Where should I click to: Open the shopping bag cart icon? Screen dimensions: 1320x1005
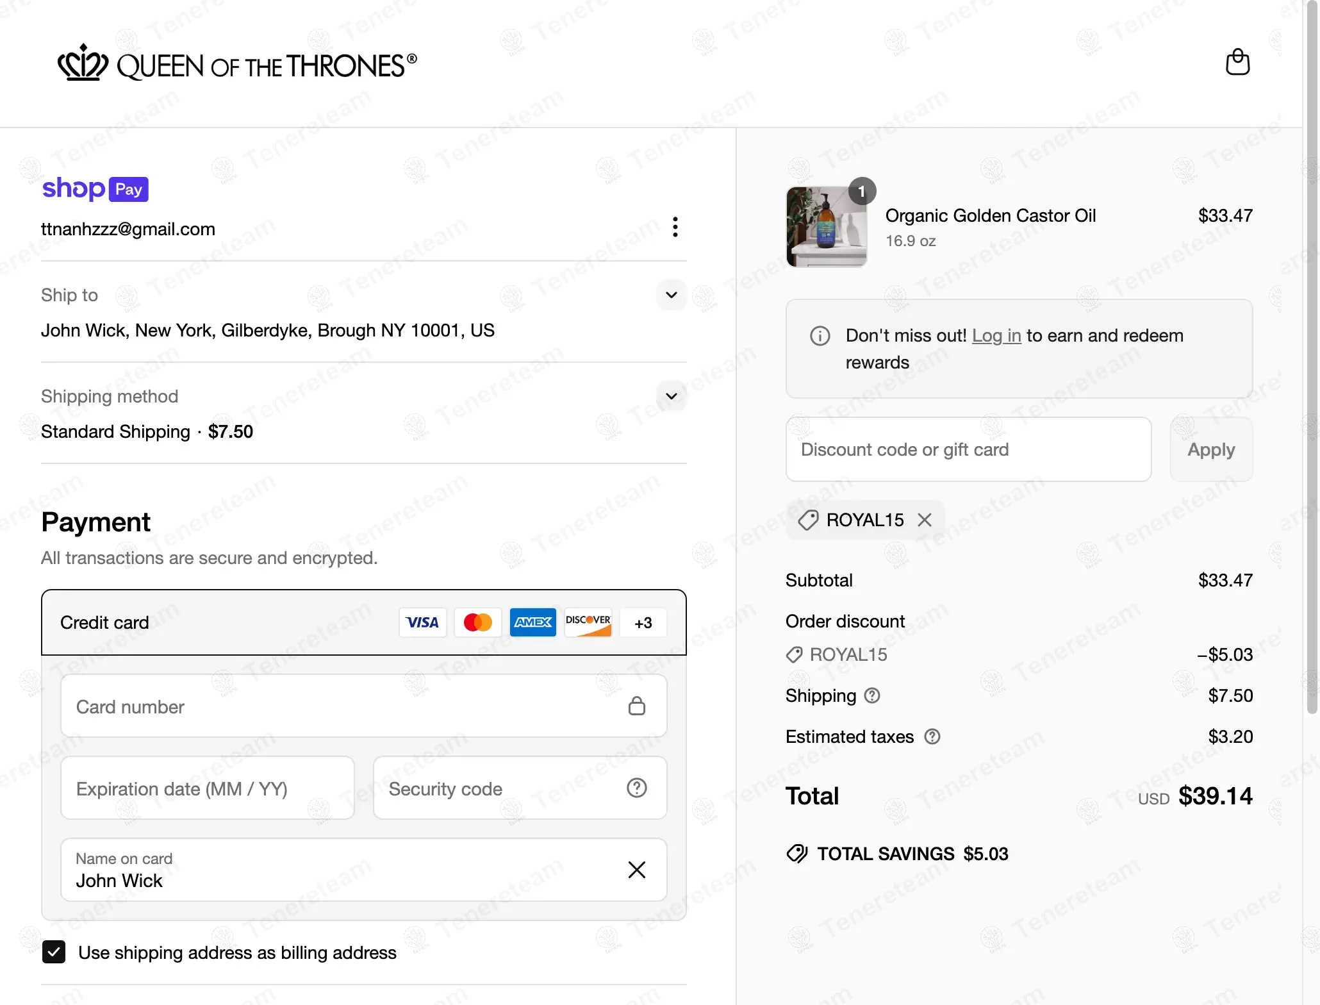coord(1237,62)
